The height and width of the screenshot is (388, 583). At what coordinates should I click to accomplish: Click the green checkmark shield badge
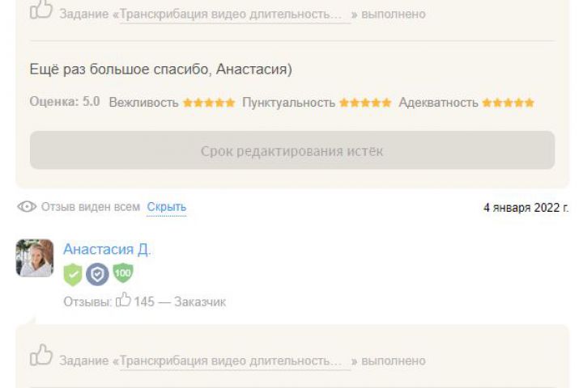[x=73, y=275]
